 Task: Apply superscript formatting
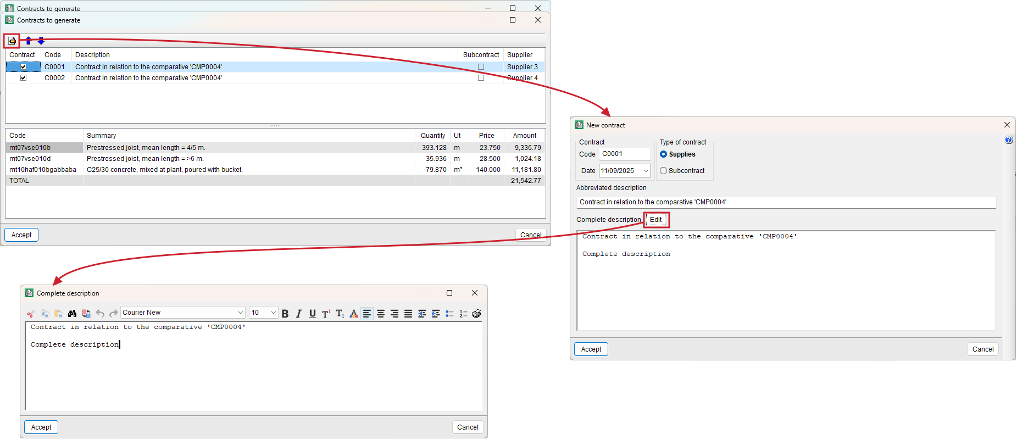point(326,313)
